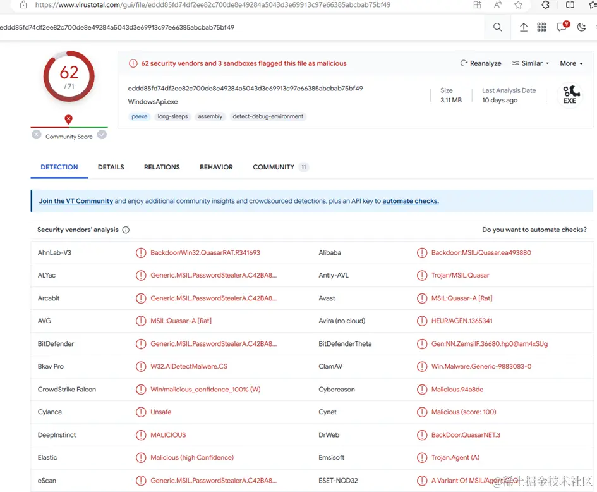Select the Backdoor/Win32.QuasarRAT.R341693 detection text
This screenshot has height=492, width=597.
205,253
